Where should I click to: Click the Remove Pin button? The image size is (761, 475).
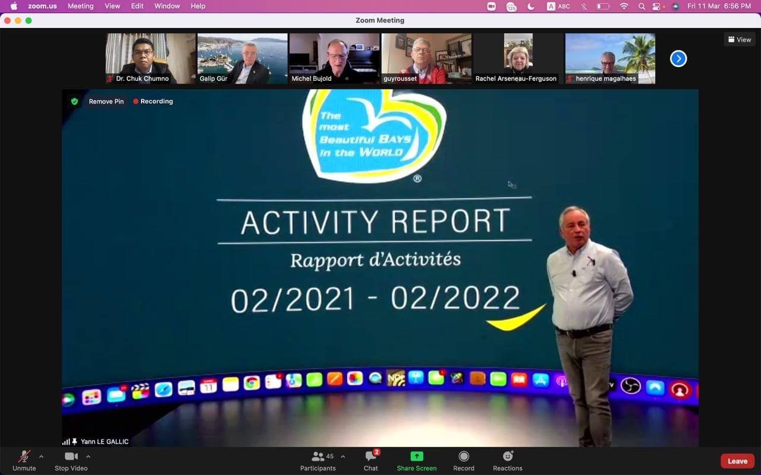pos(106,102)
